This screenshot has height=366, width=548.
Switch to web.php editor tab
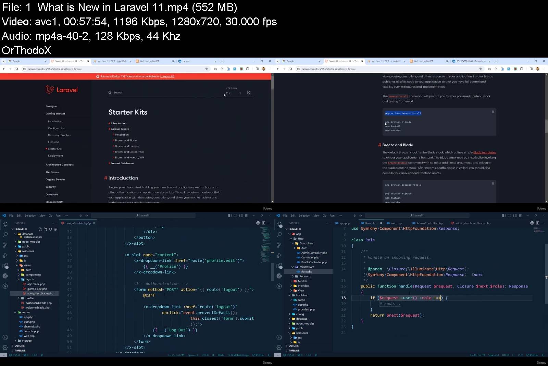(396, 223)
